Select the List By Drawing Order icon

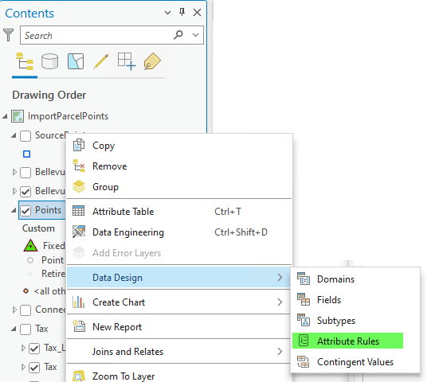(x=25, y=61)
